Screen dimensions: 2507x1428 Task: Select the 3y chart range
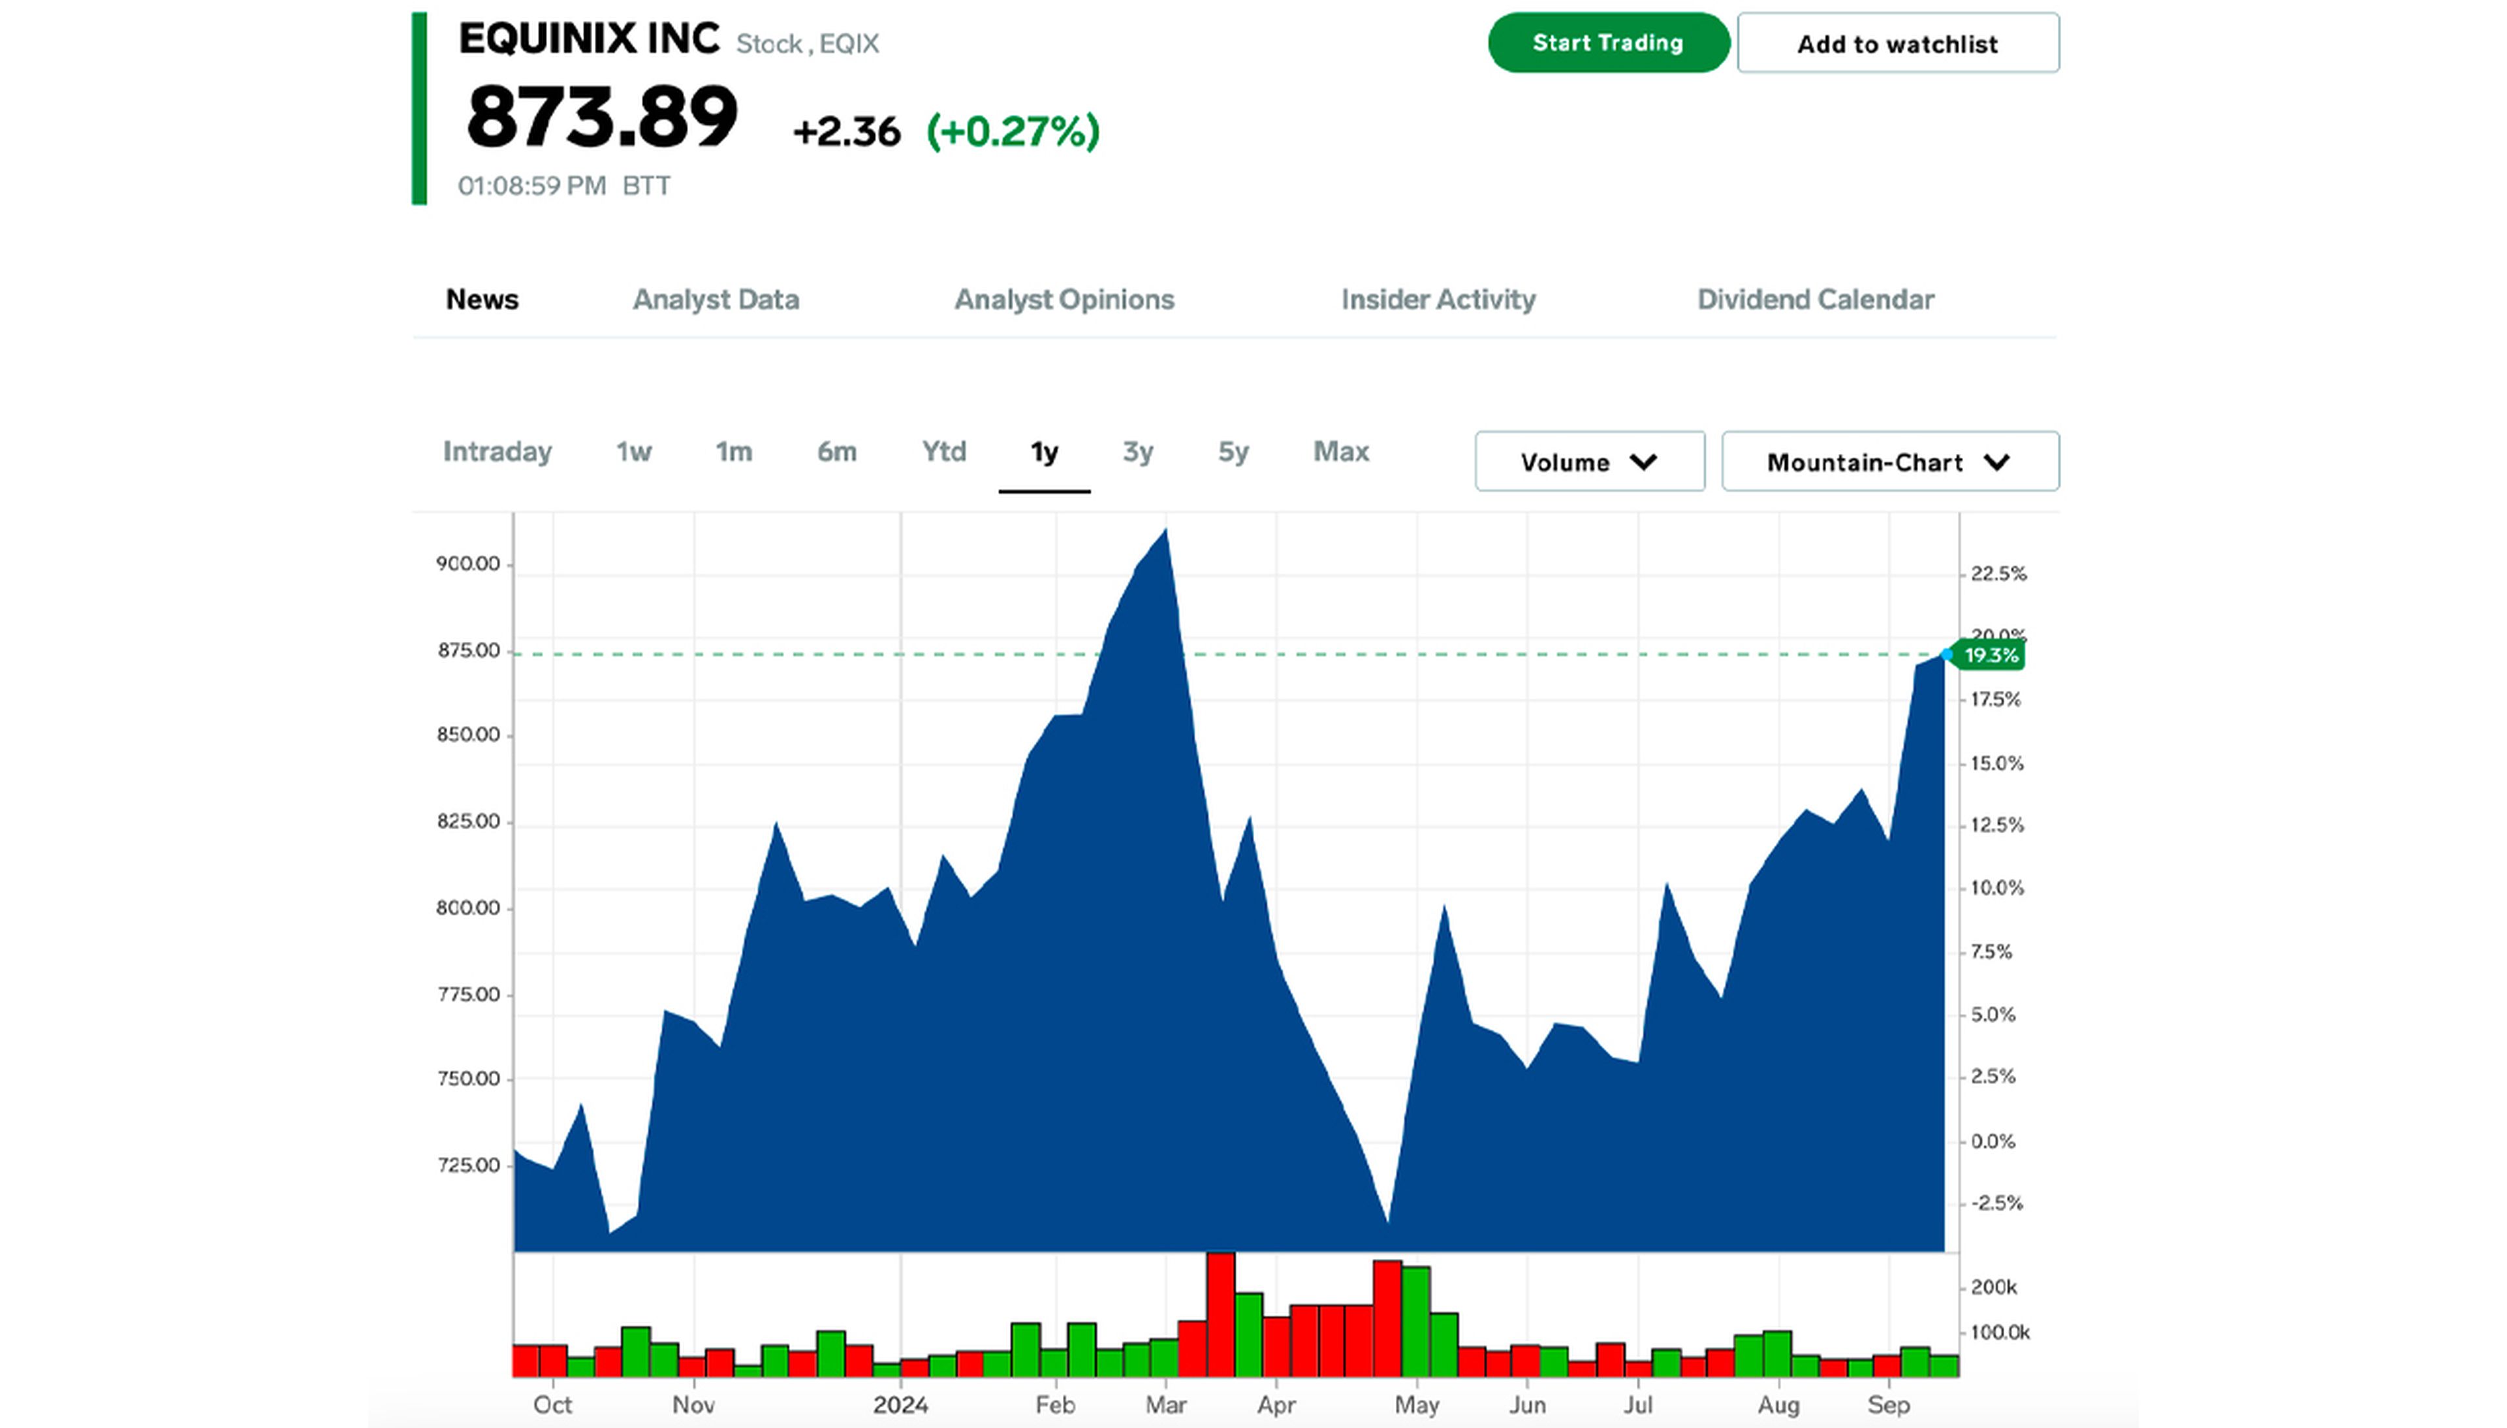pos(1137,451)
